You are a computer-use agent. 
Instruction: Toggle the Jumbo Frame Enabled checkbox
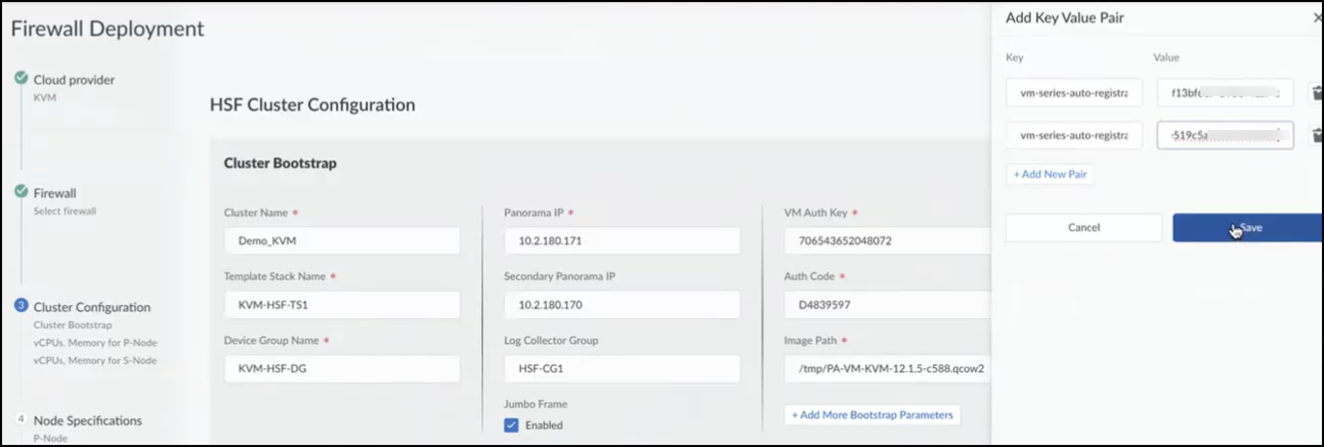[511, 425]
